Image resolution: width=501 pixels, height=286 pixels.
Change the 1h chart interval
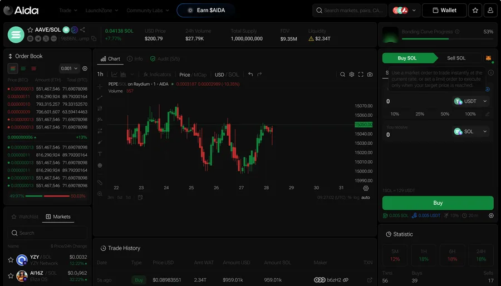[100, 75]
